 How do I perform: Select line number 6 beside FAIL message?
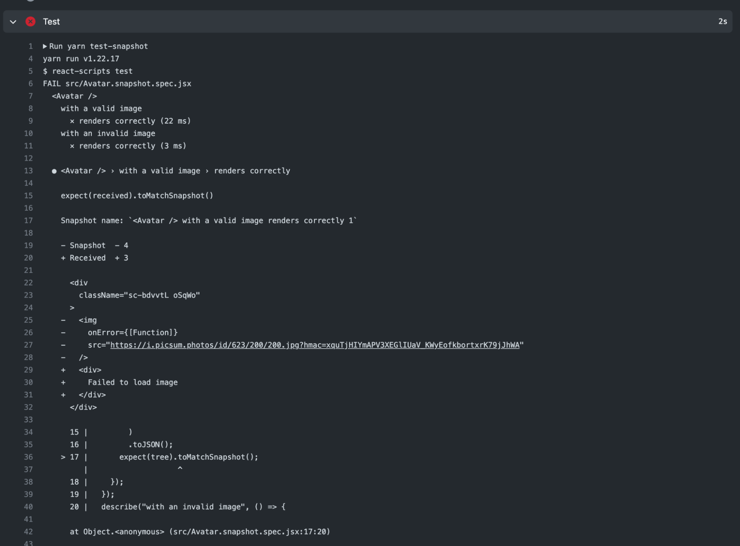[x=29, y=83]
